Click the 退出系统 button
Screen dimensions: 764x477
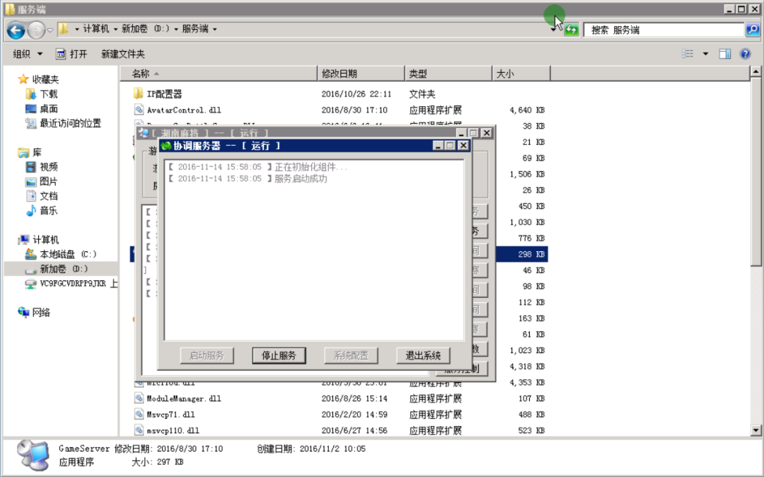pyautogui.click(x=423, y=355)
